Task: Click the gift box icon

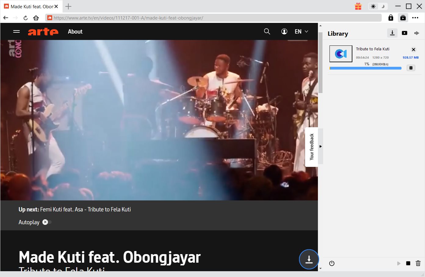Action: click(358, 6)
